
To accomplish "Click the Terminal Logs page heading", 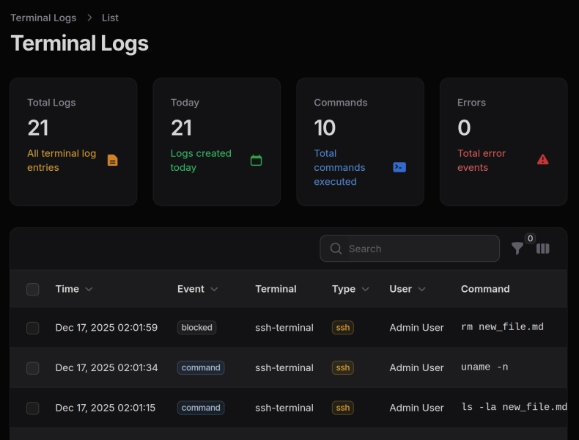I will pos(79,43).
